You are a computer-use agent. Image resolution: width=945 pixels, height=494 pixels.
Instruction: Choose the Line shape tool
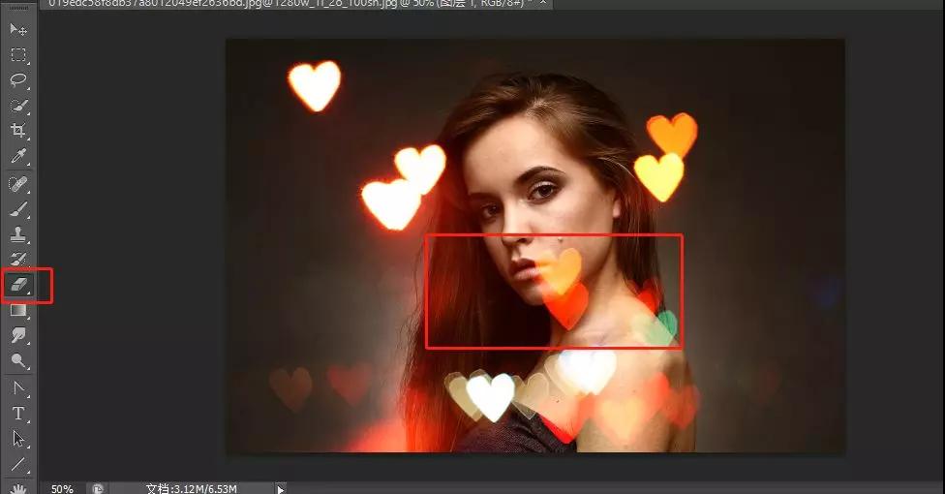(x=18, y=464)
